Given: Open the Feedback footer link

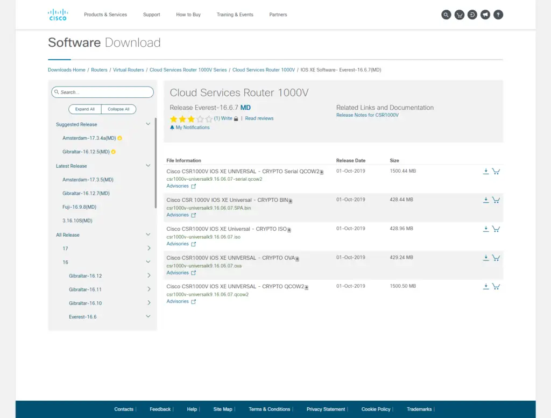Looking at the screenshot, I should 160,409.
